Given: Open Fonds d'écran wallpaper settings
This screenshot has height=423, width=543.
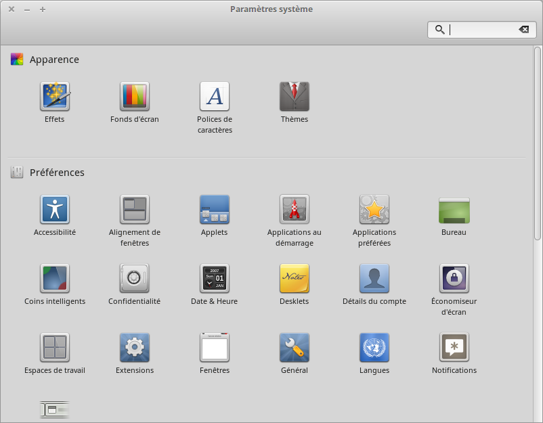Looking at the screenshot, I should (135, 97).
